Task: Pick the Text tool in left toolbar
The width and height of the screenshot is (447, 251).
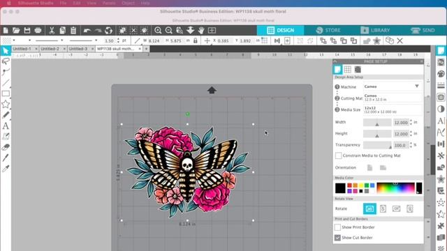Action: click(x=6, y=125)
